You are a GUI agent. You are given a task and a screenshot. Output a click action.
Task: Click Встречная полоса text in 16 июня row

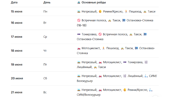click(94, 20)
